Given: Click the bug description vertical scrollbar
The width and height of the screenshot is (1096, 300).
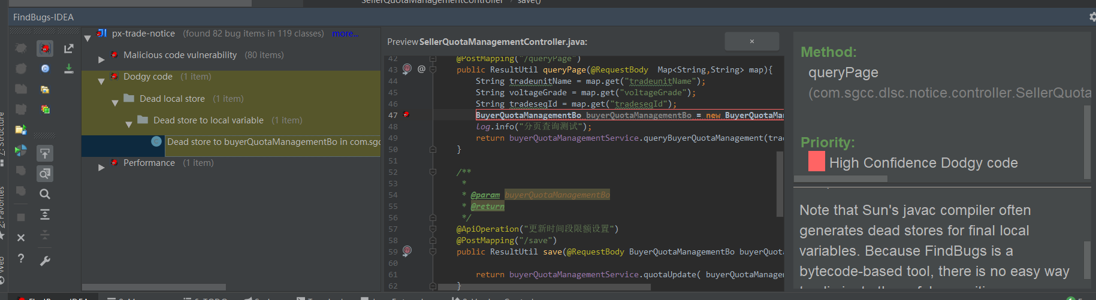Looking at the screenshot, I should [x=1087, y=260].
